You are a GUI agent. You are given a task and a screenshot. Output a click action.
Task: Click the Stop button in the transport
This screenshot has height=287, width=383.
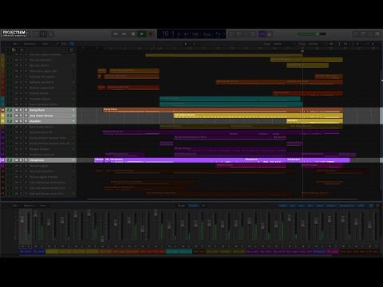133,34
